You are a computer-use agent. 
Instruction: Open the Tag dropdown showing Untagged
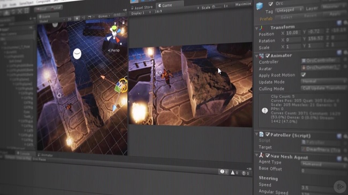[x=289, y=10]
